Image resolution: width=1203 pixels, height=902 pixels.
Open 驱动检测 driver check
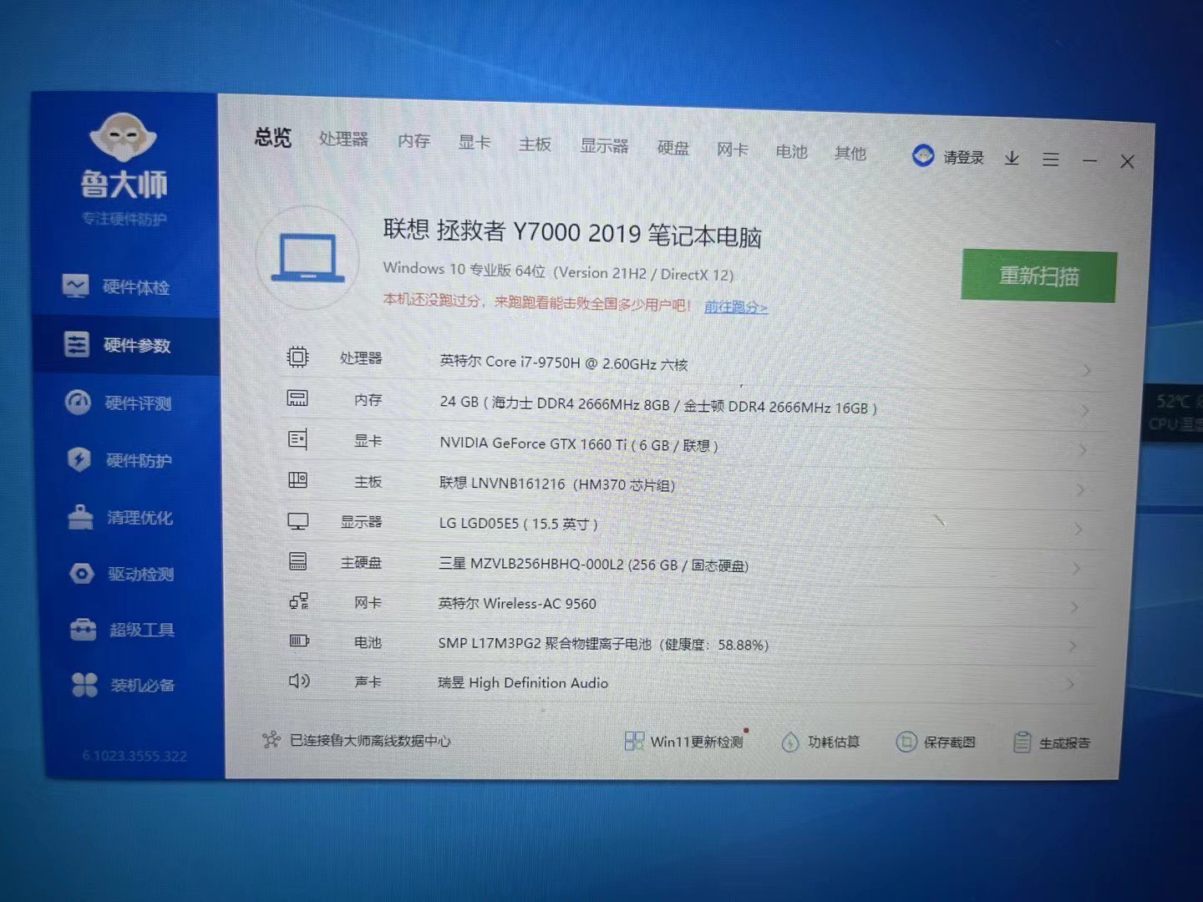click(x=122, y=574)
